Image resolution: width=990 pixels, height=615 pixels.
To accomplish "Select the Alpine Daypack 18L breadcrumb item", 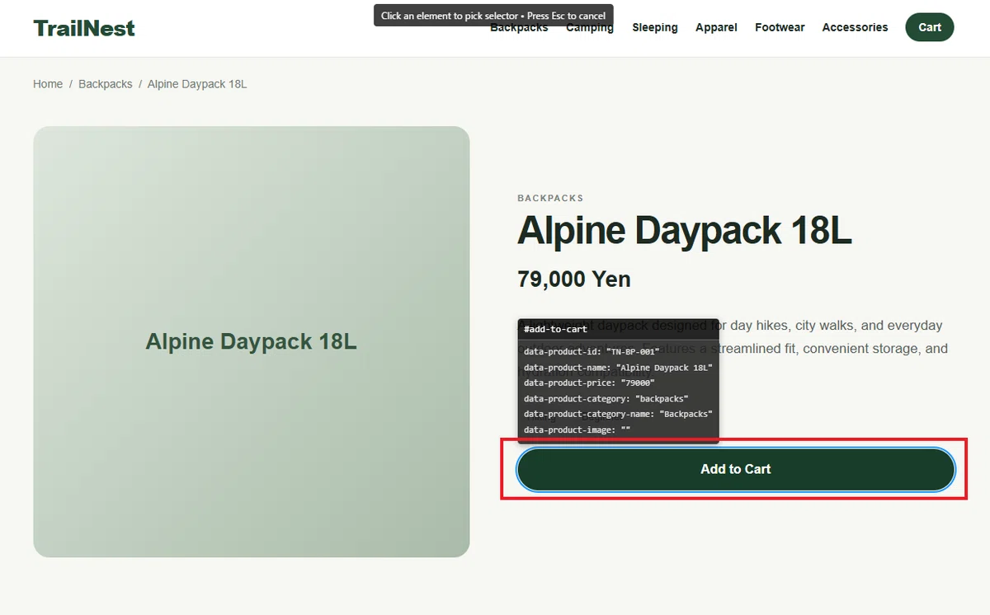I will [x=197, y=84].
